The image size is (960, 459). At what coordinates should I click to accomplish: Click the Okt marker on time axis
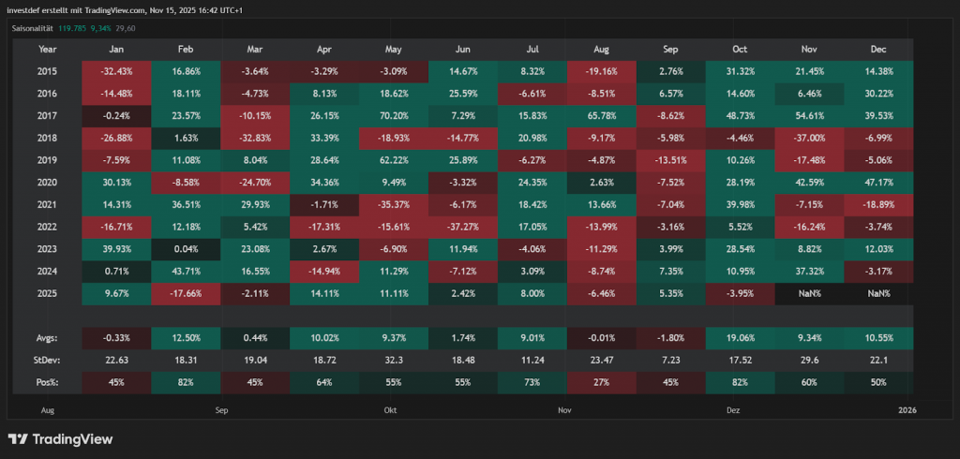tap(390, 410)
